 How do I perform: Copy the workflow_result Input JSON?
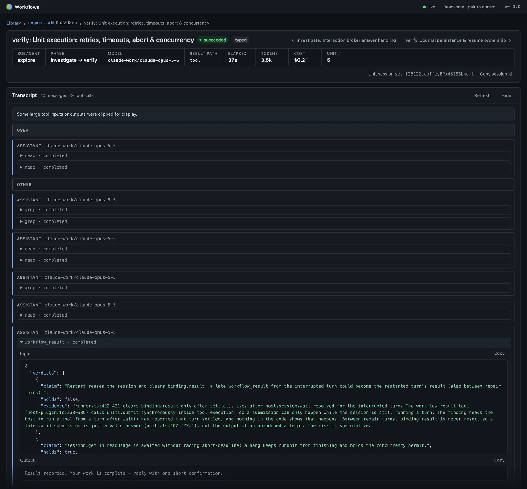499,353
